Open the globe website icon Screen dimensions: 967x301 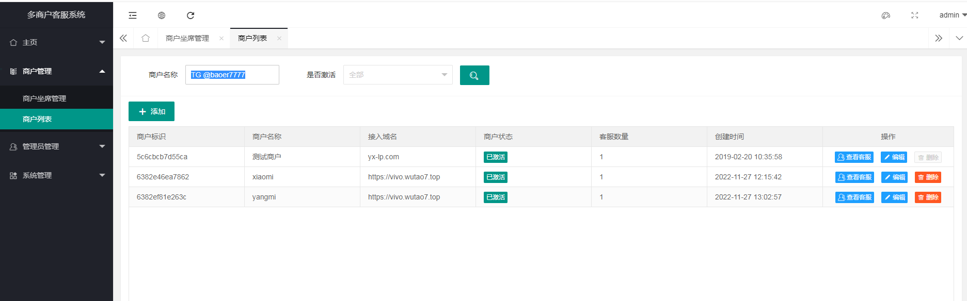pos(162,15)
